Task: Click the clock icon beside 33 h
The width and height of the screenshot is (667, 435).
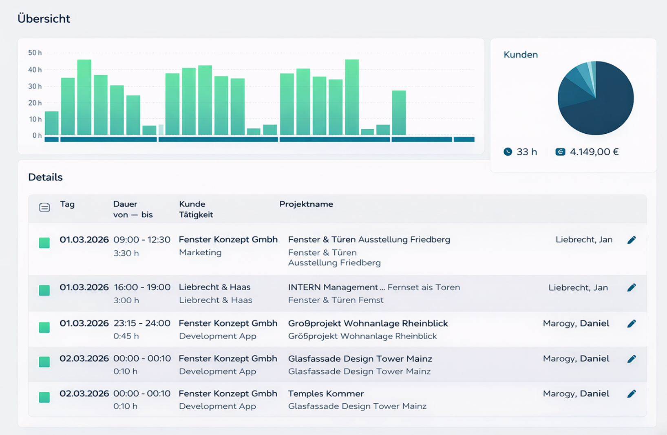Action: tap(508, 152)
